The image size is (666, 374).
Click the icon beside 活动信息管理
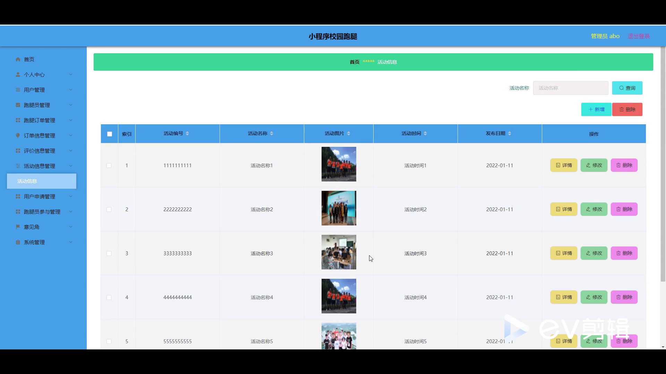[18, 166]
